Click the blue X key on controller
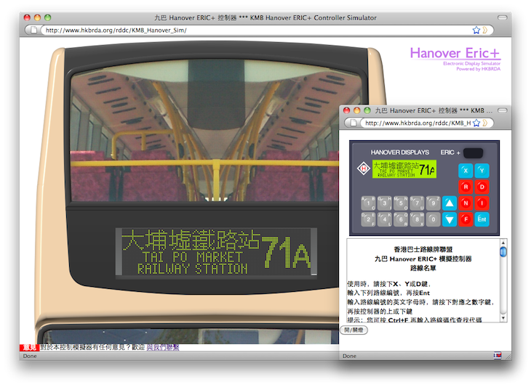Image resolution: width=531 pixels, height=387 pixels. click(x=466, y=171)
